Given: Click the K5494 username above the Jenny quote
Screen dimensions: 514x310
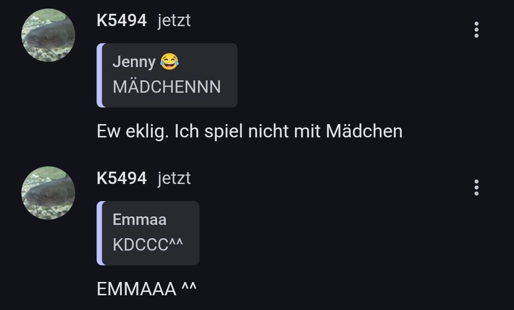Looking at the screenshot, I should click(122, 20).
